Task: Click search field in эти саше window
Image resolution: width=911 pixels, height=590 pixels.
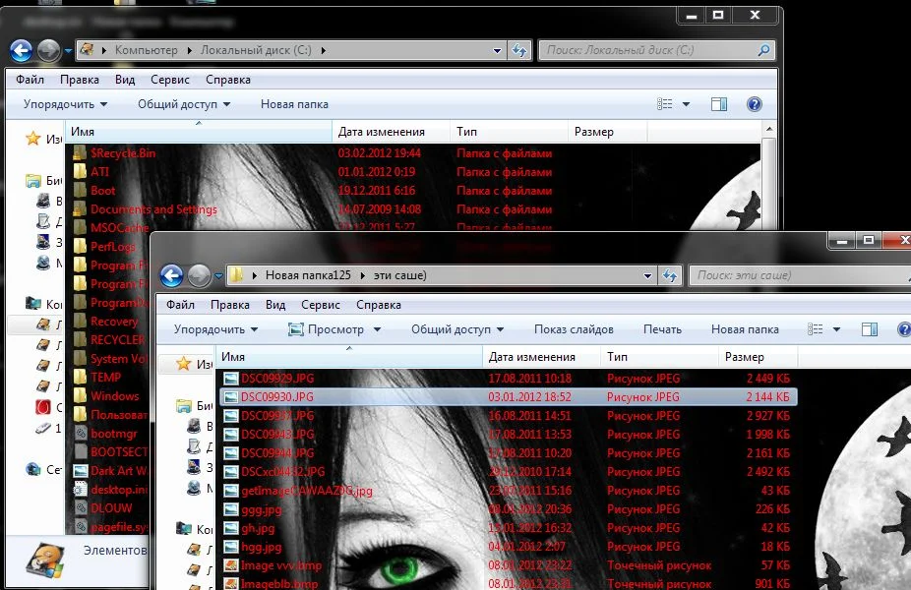Action: pos(802,276)
